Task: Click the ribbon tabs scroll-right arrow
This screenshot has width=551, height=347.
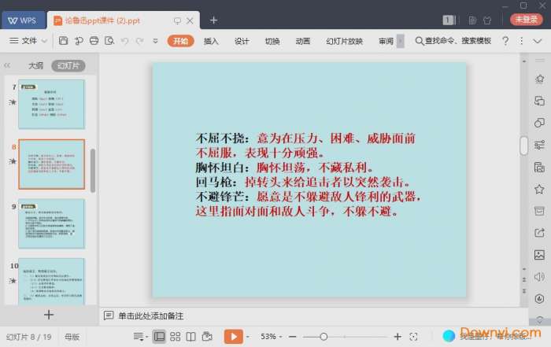Action: pyautogui.click(x=400, y=41)
